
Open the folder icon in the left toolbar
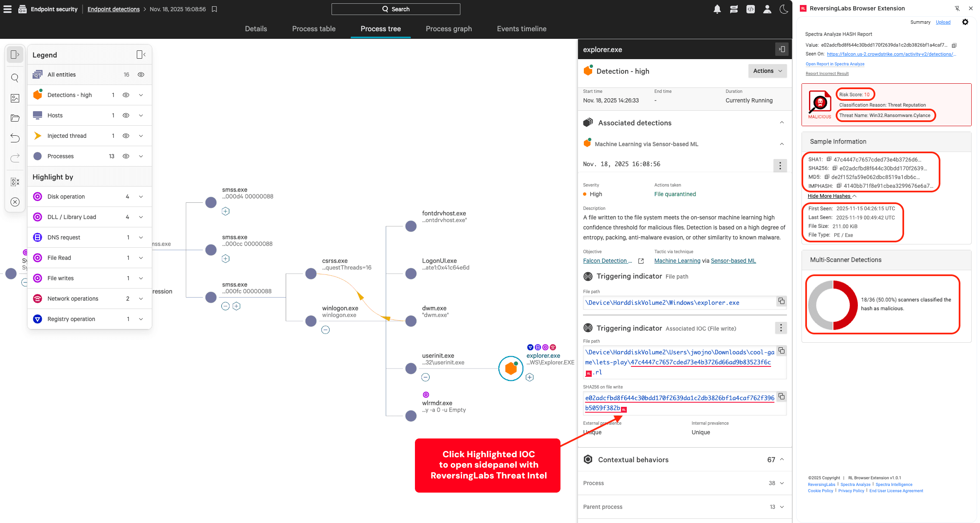(x=15, y=118)
